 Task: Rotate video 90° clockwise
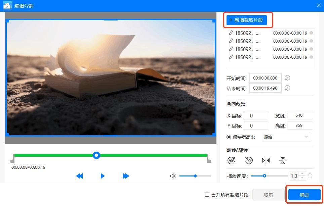(231, 160)
